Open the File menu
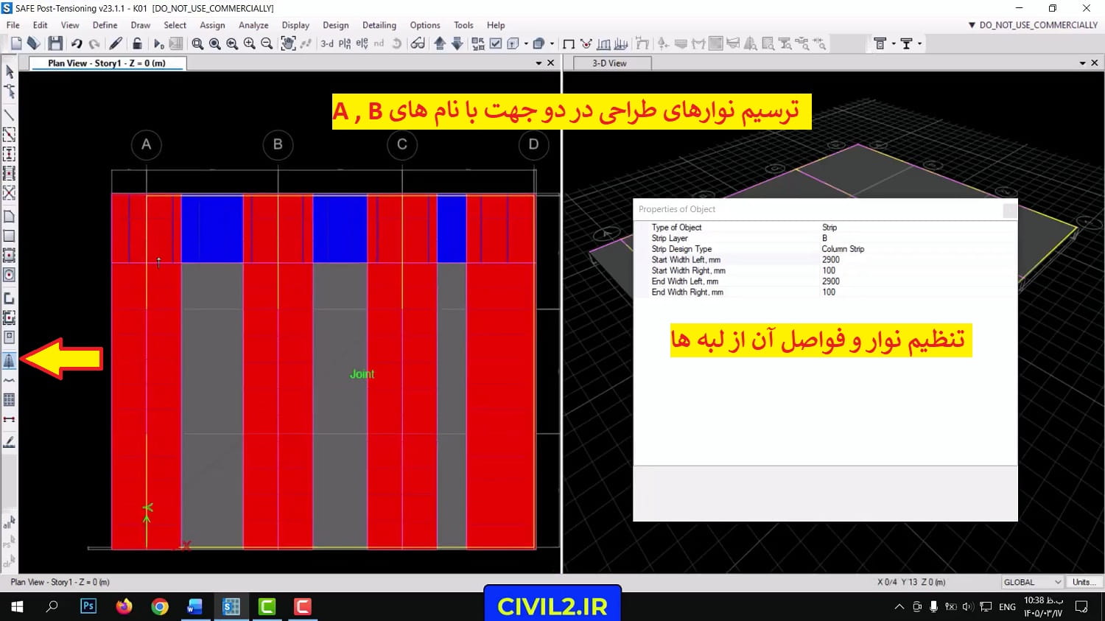The image size is (1105, 621). pyautogui.click(x=13, y=25)
